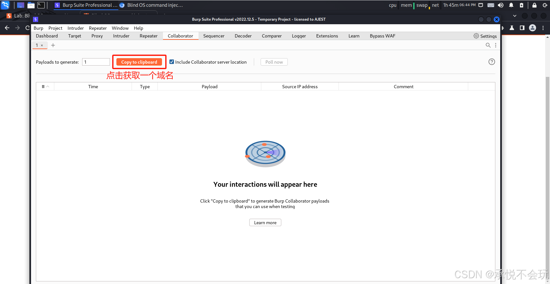This screenshot has width=550, height=284.
Task: Open the notifications bell icon
Action: (x=511, y=5)
